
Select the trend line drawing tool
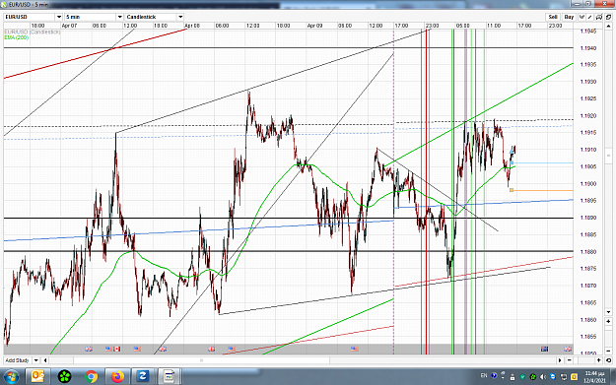click(x=590, y=17)
